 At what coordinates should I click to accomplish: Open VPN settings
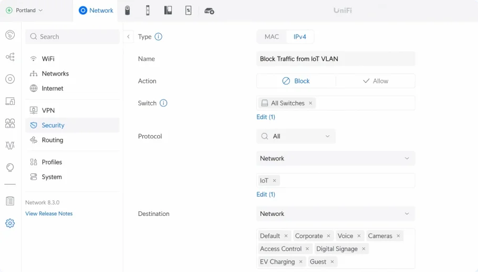(72, 111)
